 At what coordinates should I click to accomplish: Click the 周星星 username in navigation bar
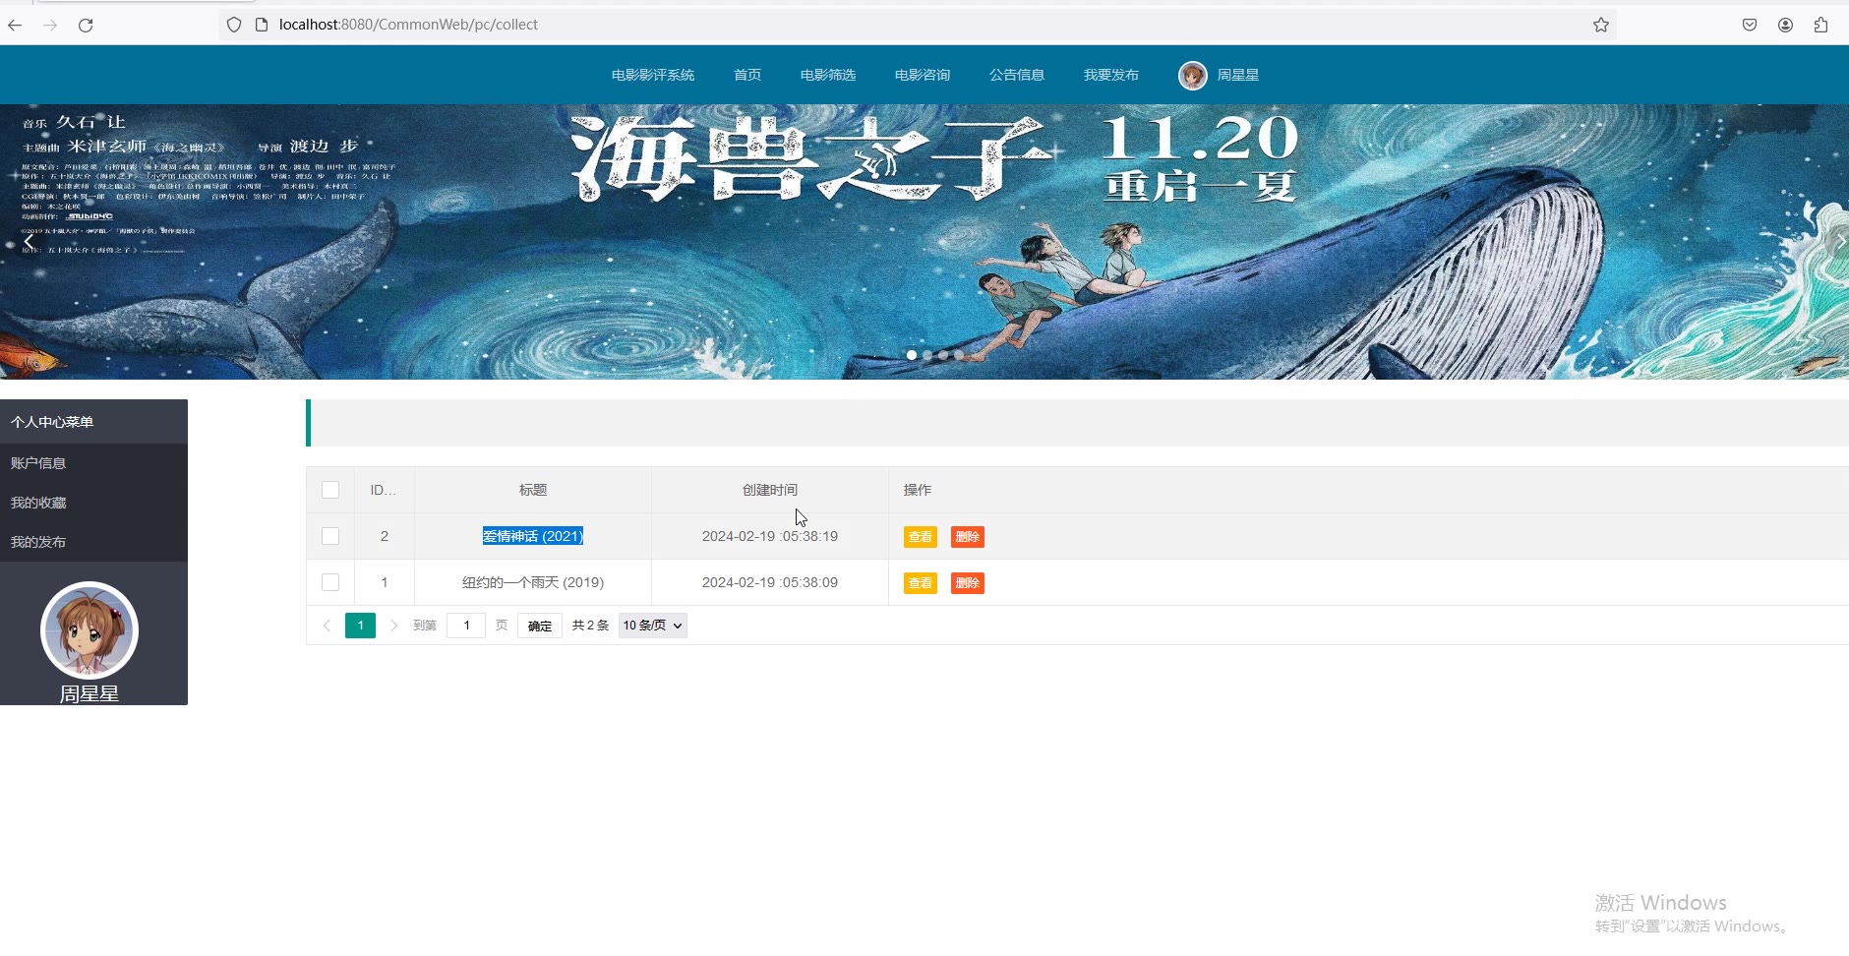[1238, 75]
